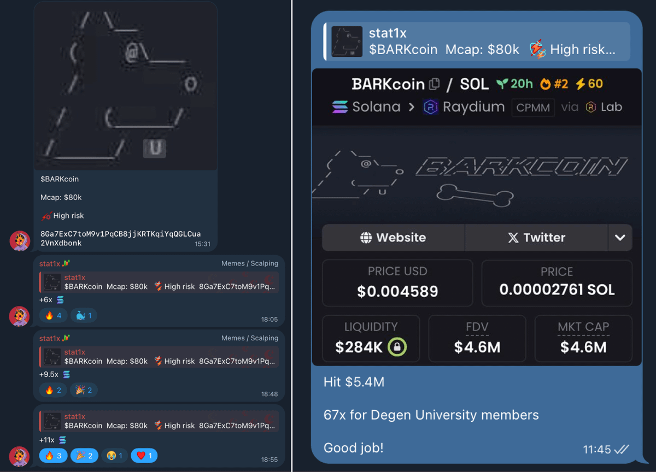Click the candlestick chart emoji beside stat1x
The image size is (656, 472).
click(x=66, y=264)
